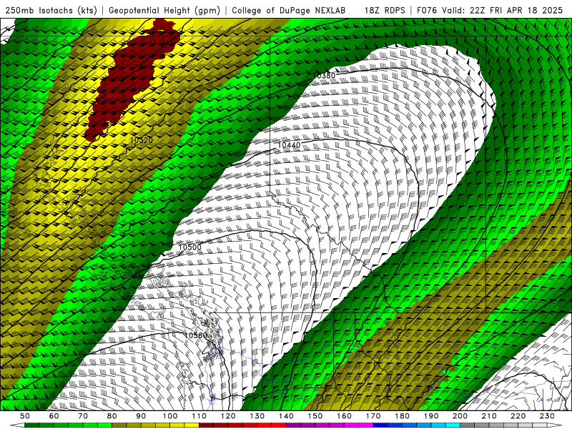This screenshot has height=429, width=572.
Task: Click the 130 value on the color scale
Action: (x=257, y=416)
